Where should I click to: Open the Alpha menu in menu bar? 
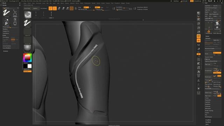(25, 3)
